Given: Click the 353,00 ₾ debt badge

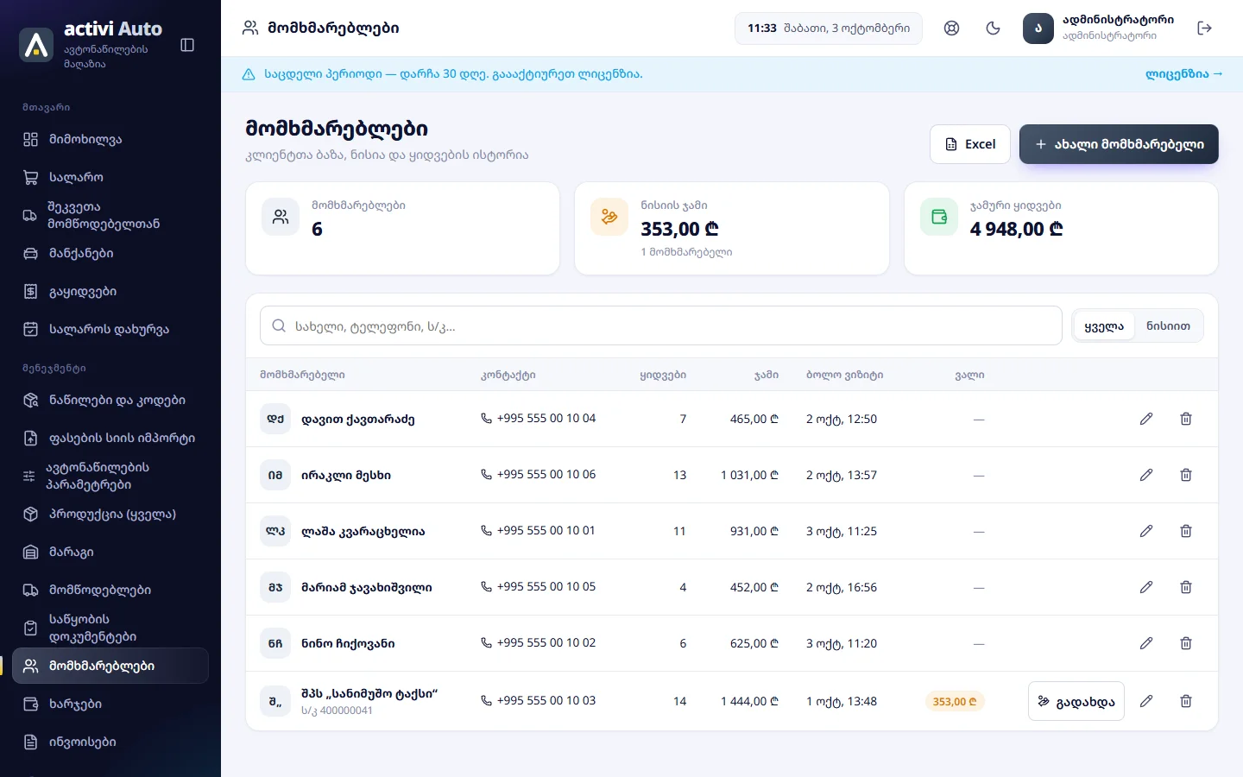Looking at the screenshot, I should point(955,702).
